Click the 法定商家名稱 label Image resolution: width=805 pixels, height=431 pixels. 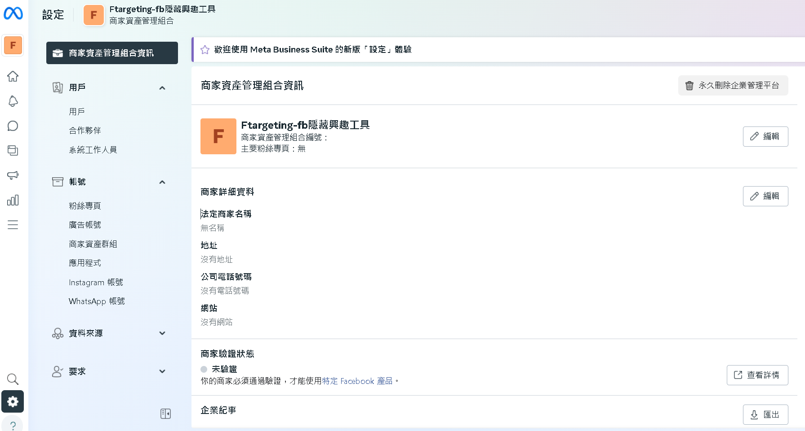226,214
